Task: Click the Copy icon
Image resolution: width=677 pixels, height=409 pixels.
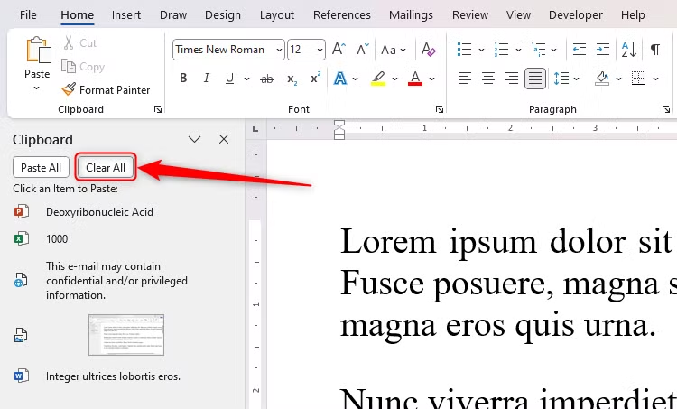Action: pos(69,67)
